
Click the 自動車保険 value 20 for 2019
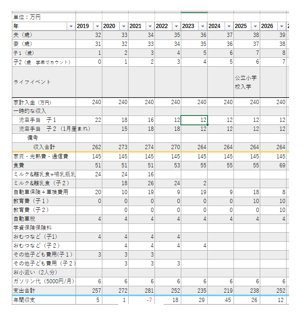[x=89, y=192]
